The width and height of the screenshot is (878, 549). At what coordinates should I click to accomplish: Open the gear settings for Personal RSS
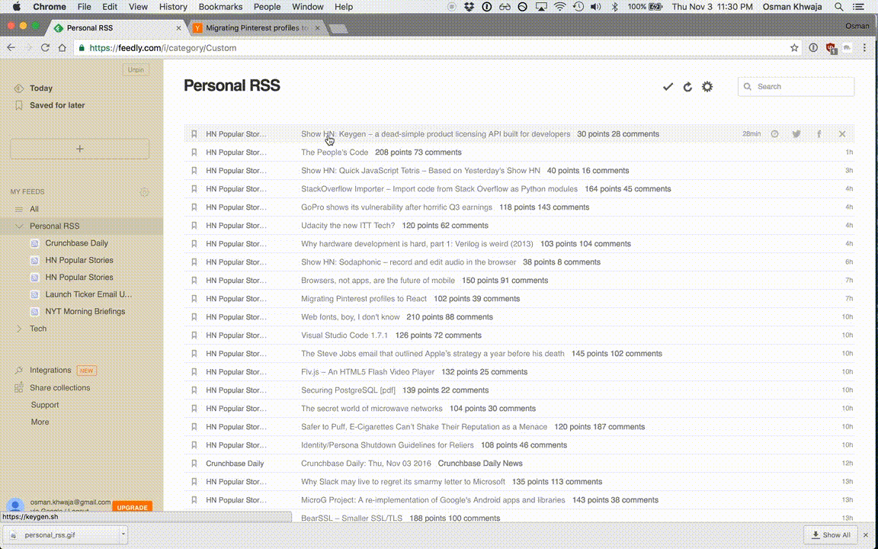pos(707,87)
